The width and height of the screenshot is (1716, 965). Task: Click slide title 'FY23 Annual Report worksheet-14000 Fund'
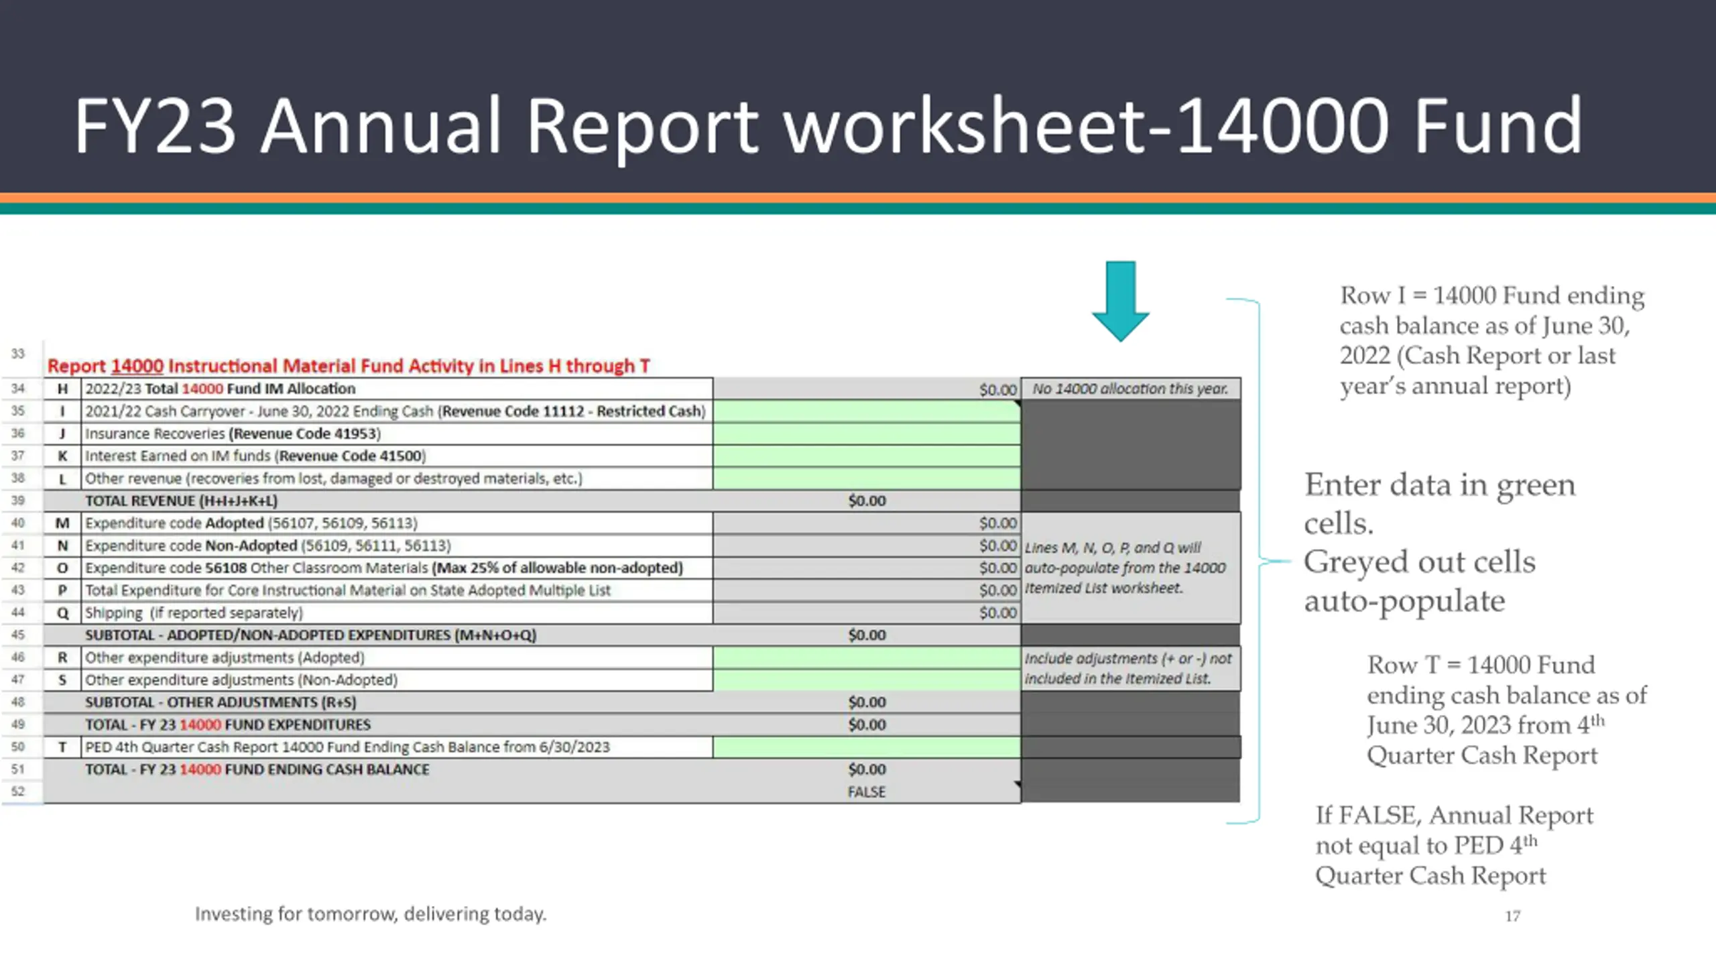click(828, 126)
